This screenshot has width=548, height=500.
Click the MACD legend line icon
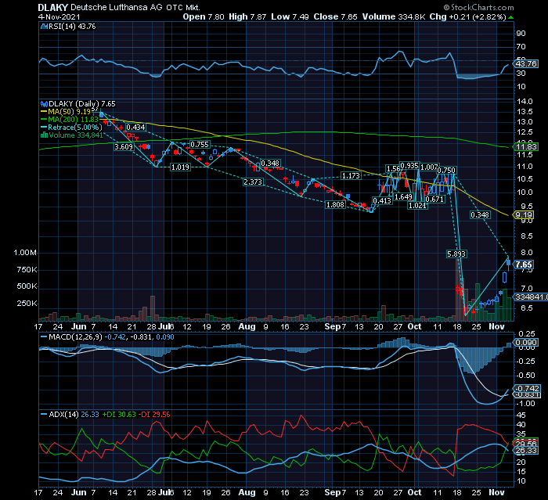[x=44, y=337]
